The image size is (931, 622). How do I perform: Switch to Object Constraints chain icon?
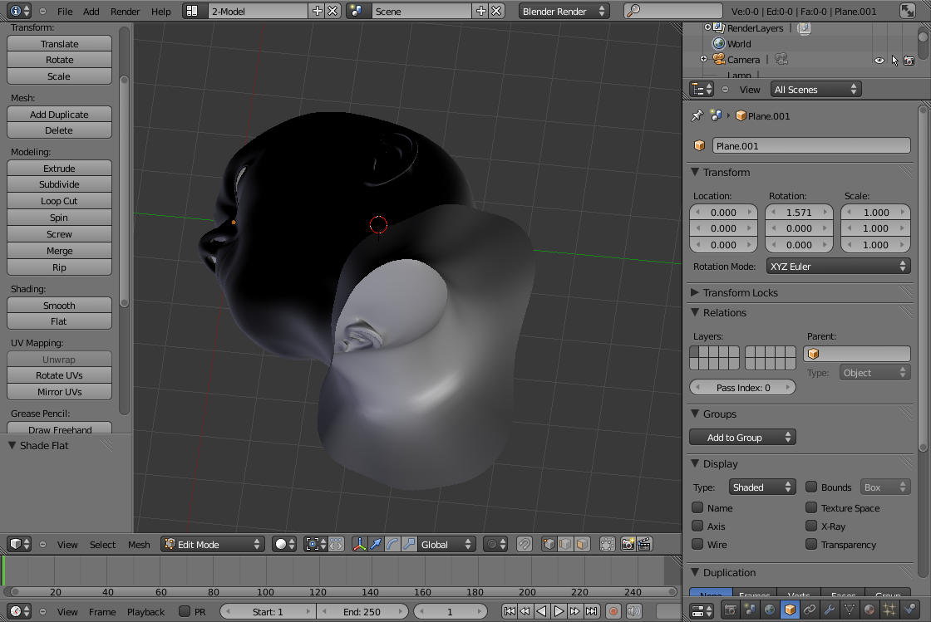pos(810,610)
